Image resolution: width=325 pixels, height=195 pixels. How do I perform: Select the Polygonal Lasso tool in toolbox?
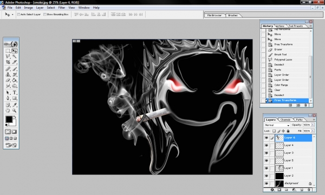8,56
